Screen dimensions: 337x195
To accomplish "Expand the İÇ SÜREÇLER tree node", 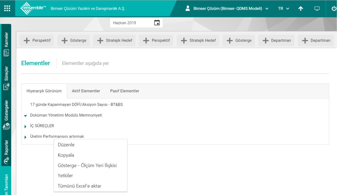I will click(26, 126).
